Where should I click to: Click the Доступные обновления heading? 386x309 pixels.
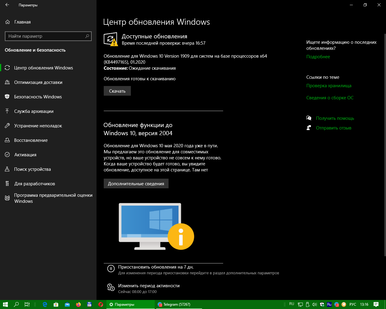point(154,37)
